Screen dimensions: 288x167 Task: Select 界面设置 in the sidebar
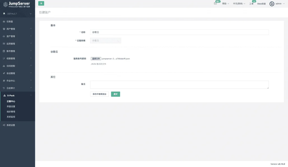click(11, 107)
